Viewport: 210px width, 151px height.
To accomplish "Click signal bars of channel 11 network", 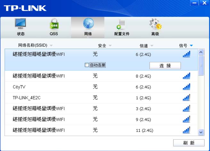I will point(186,130).
